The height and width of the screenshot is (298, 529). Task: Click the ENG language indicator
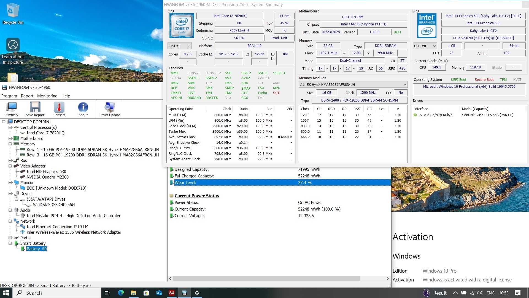(490, 293)
